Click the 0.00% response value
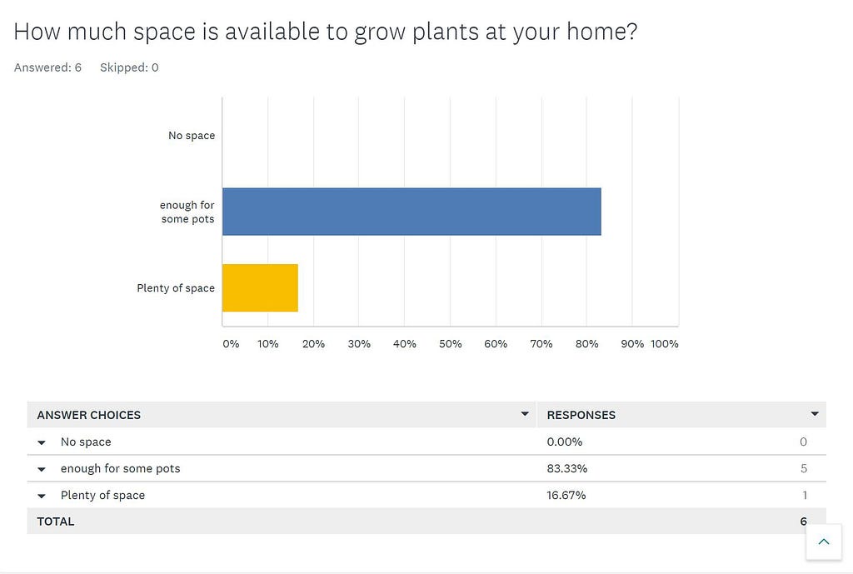 point(565,442)
